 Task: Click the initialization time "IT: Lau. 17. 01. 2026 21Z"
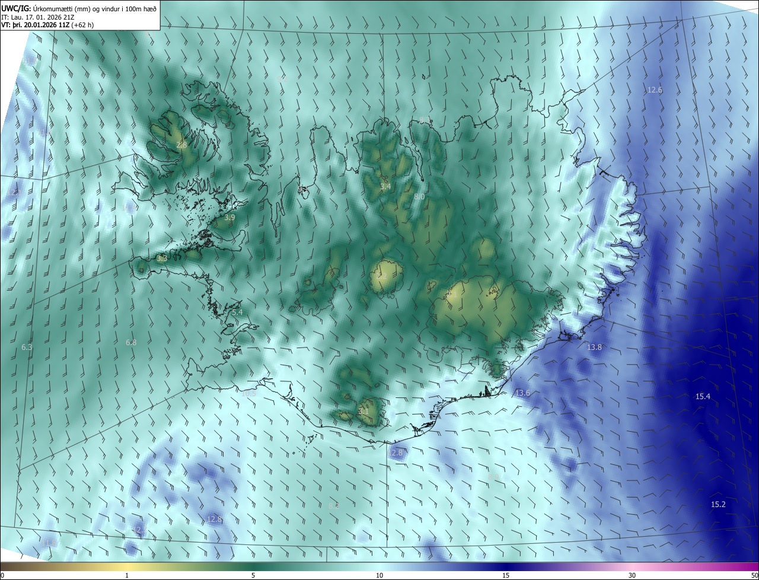(x=38, y=17)
